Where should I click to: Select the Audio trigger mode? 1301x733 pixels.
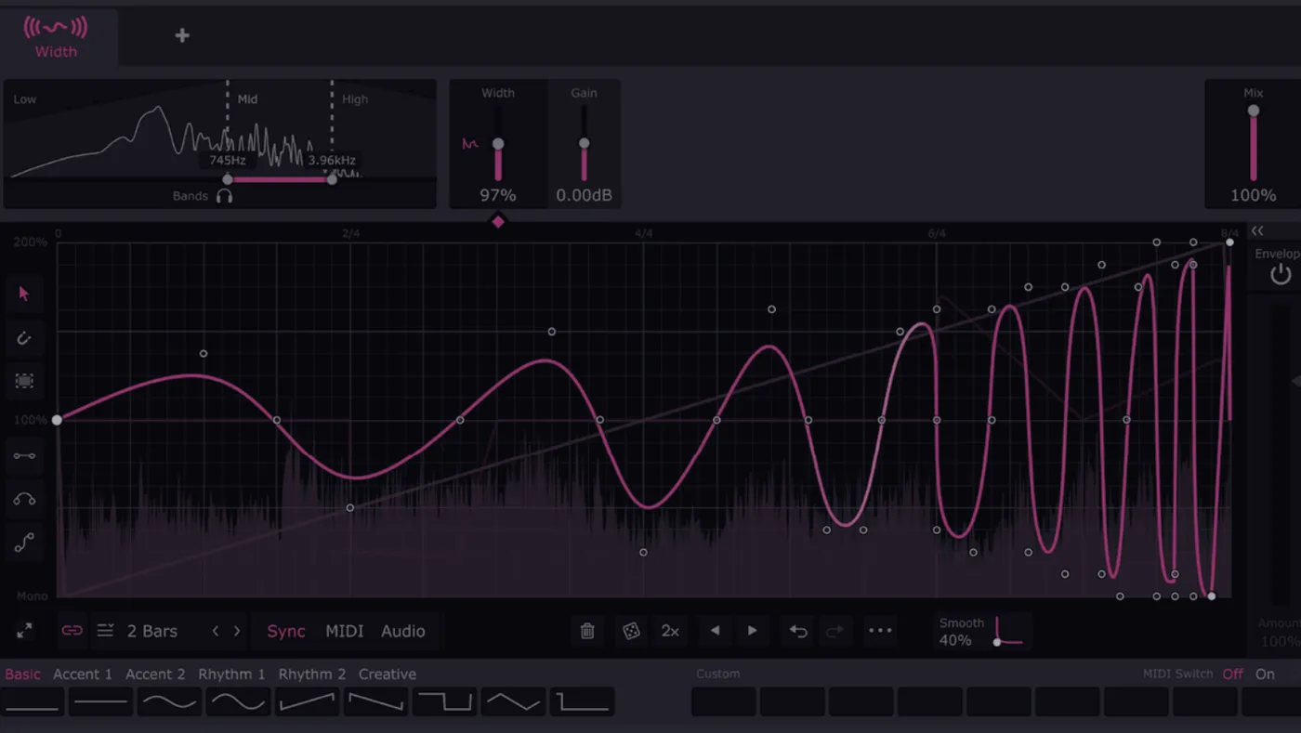click(x=402, y=631)
